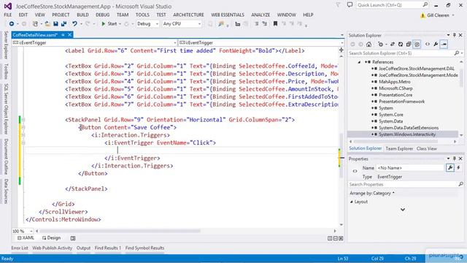Click the feedback chat bubble icon
The height and width of the screenshot is (263, 467).
pyautogui.click(x=350, y=5)
